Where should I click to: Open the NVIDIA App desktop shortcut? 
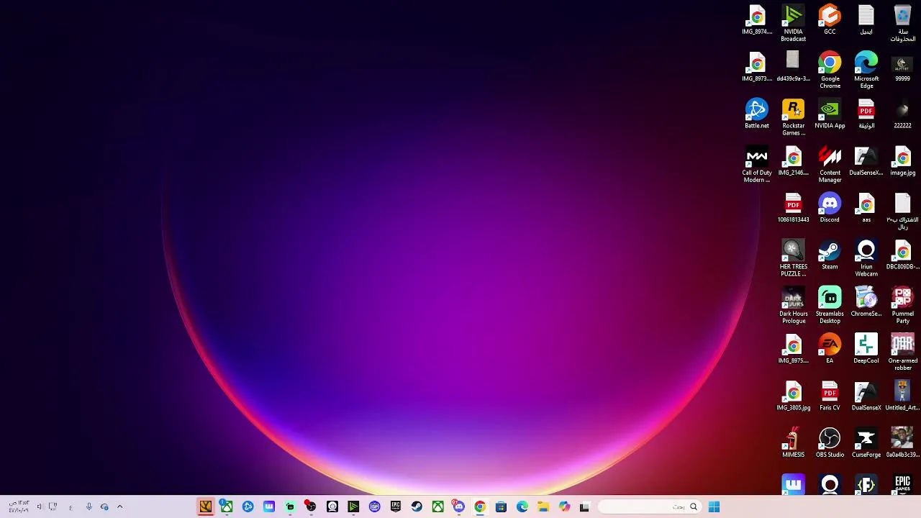coord(830,114)
